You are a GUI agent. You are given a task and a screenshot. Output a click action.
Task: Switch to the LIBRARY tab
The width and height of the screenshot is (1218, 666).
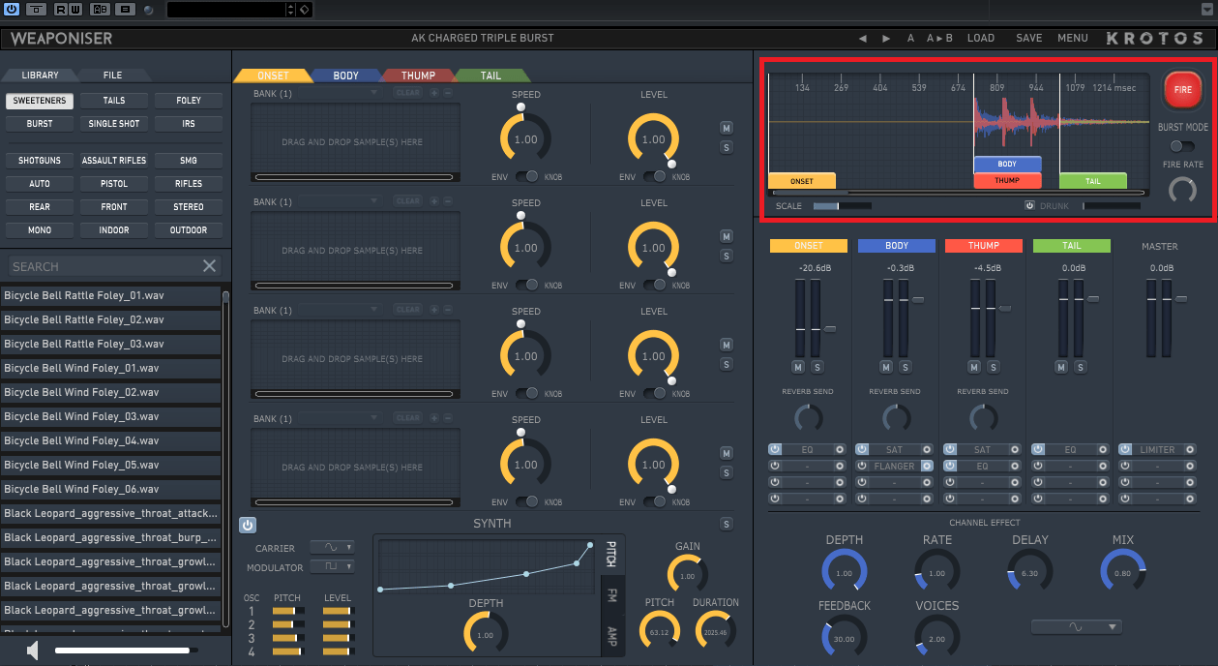tap(41, 76)
